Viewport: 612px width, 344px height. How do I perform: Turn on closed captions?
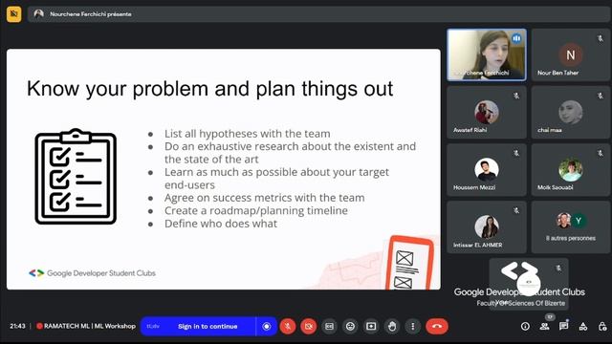point(329,326)
